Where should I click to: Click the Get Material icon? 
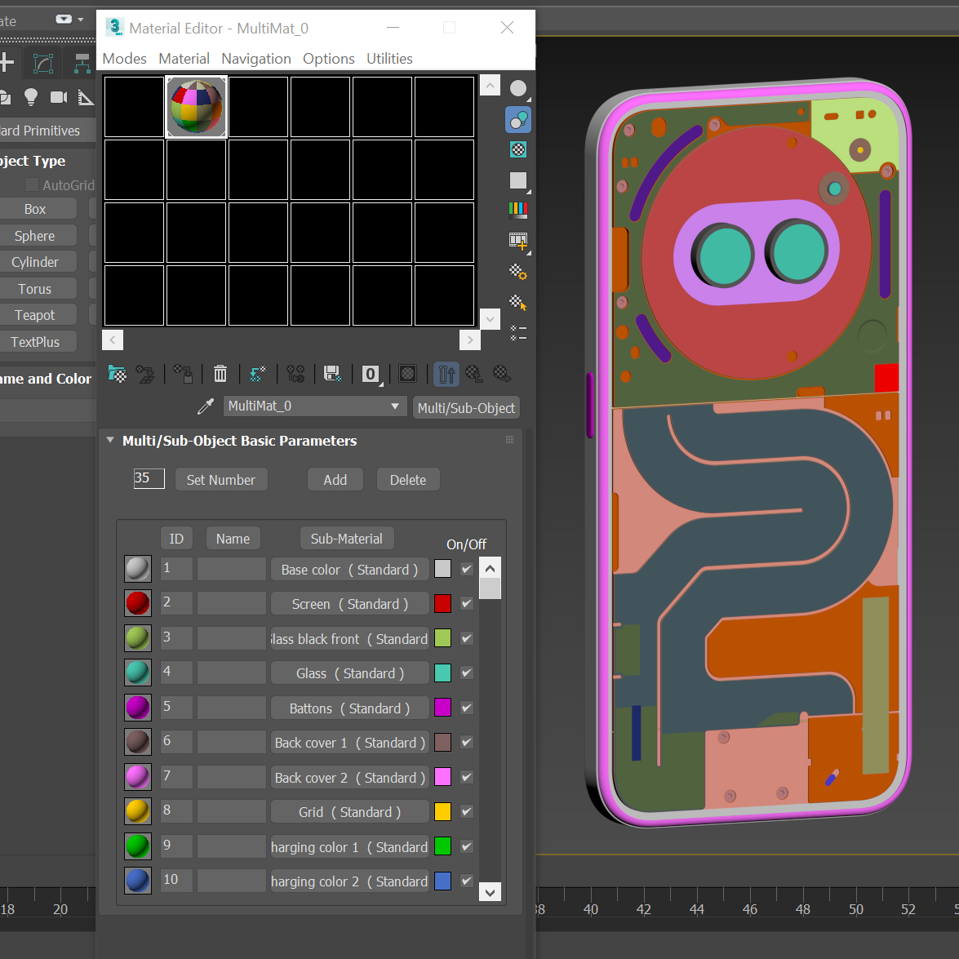(x=118, y=374)
